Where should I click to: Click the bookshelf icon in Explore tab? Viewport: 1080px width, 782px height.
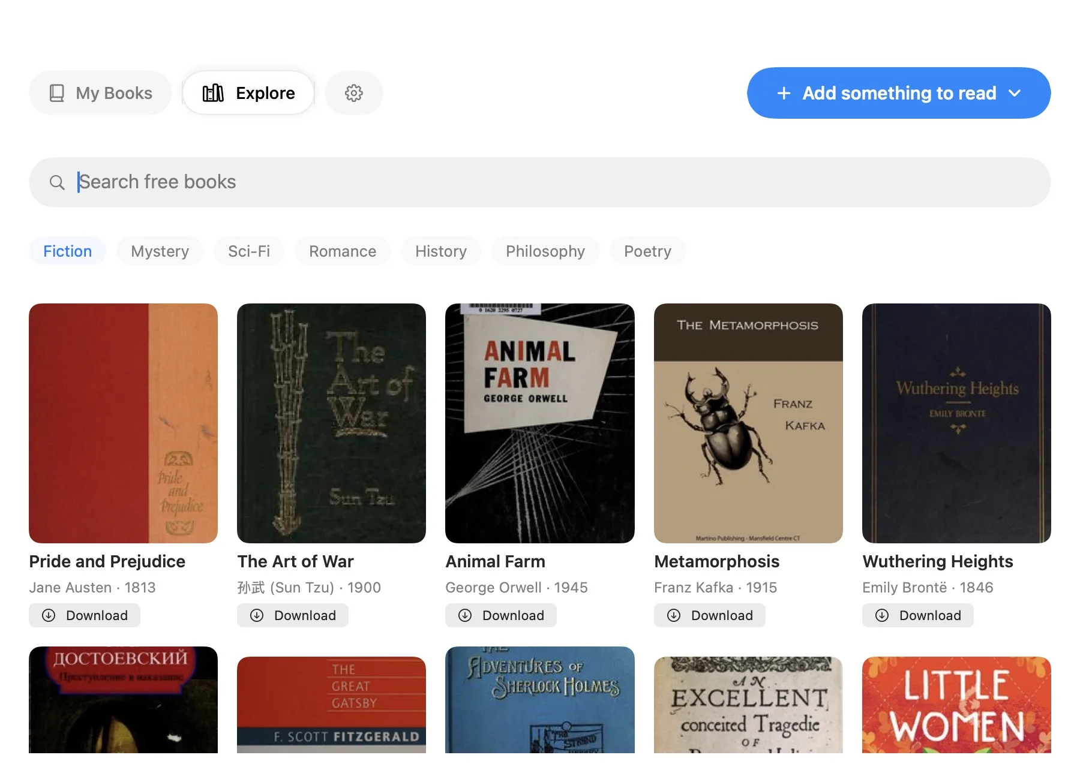click(x=213, y=93)
